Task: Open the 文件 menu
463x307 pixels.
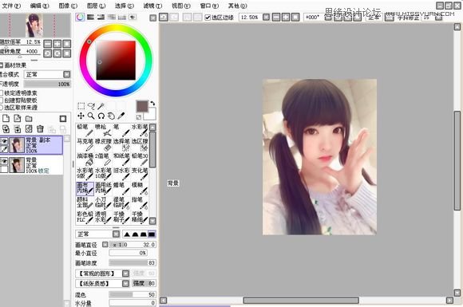Action: click(x=11, y=6)
